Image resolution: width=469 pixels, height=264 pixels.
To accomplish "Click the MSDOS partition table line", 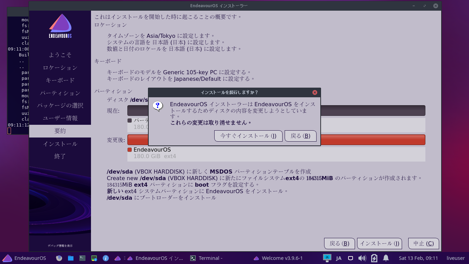I will click(209, 172).
